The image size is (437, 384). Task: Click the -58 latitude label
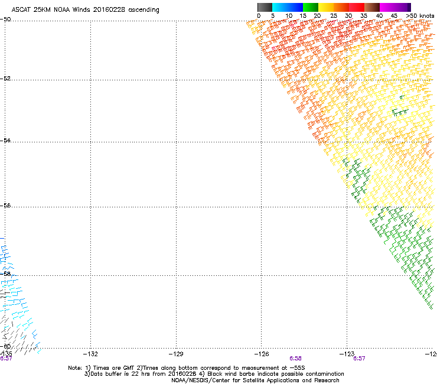(x=5, y=274)
